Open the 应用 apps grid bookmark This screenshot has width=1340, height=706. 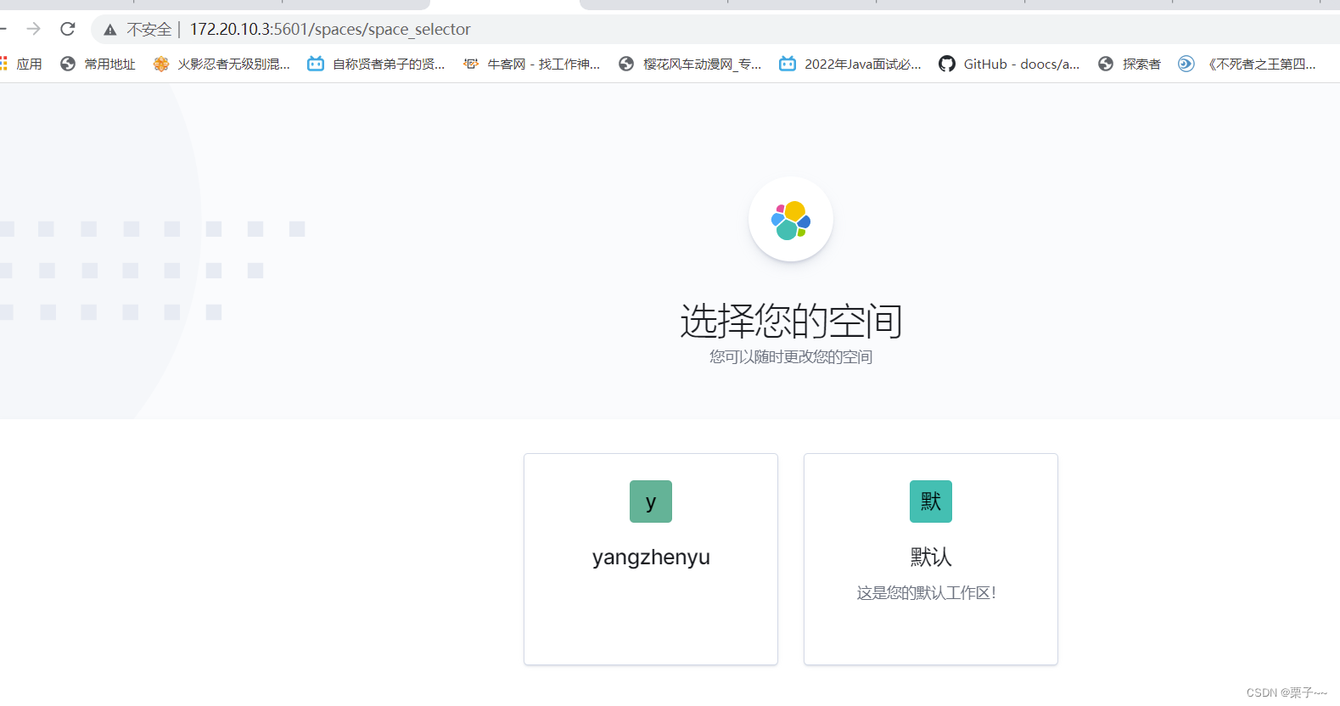(21, 64)
